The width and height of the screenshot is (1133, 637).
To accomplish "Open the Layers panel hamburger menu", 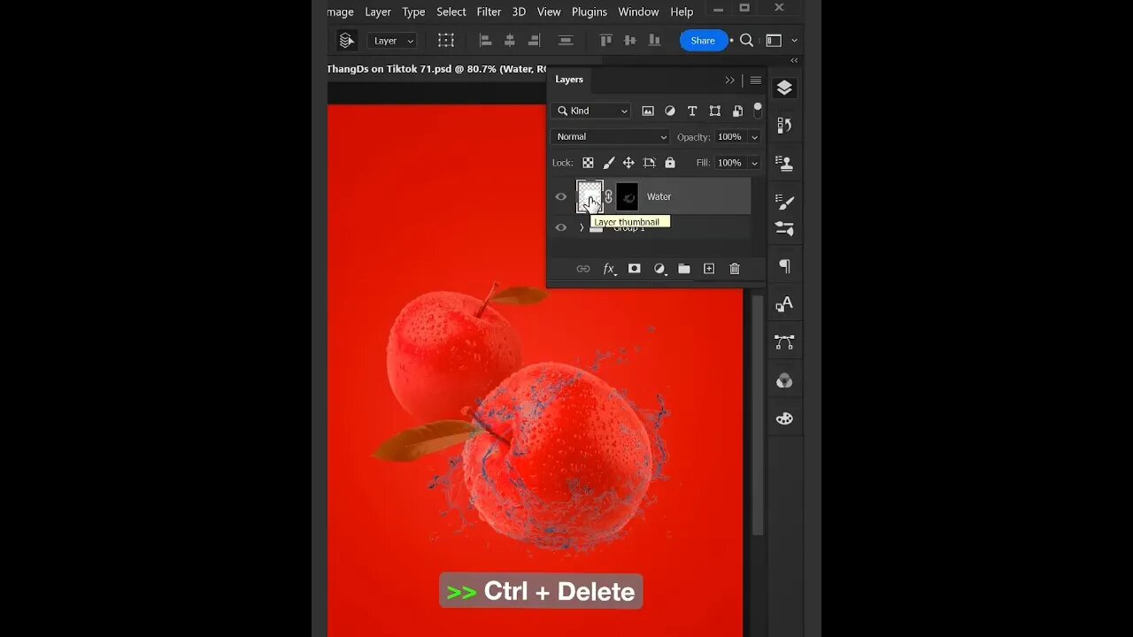I will point(755,81).
